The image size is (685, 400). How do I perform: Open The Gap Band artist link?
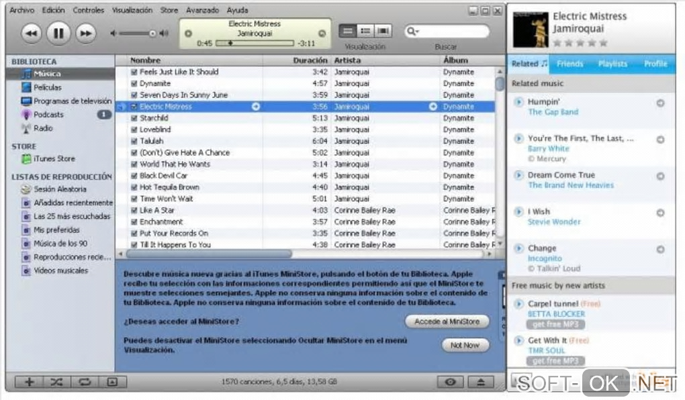[553, 112]
